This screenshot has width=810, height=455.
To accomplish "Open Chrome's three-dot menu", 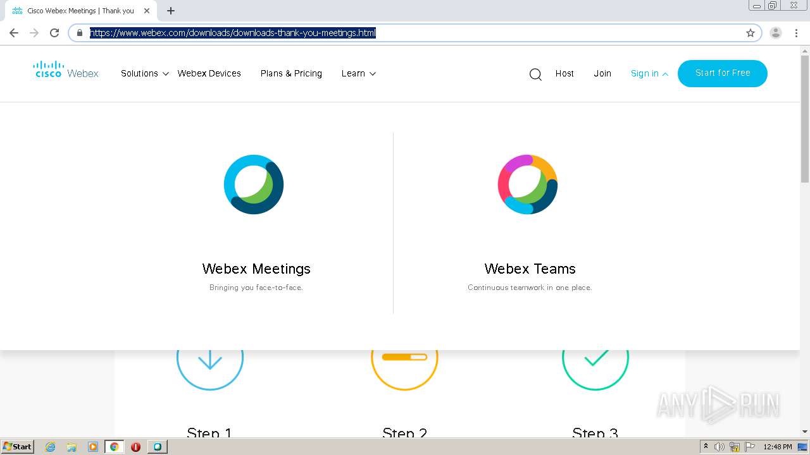I will 796,33.
